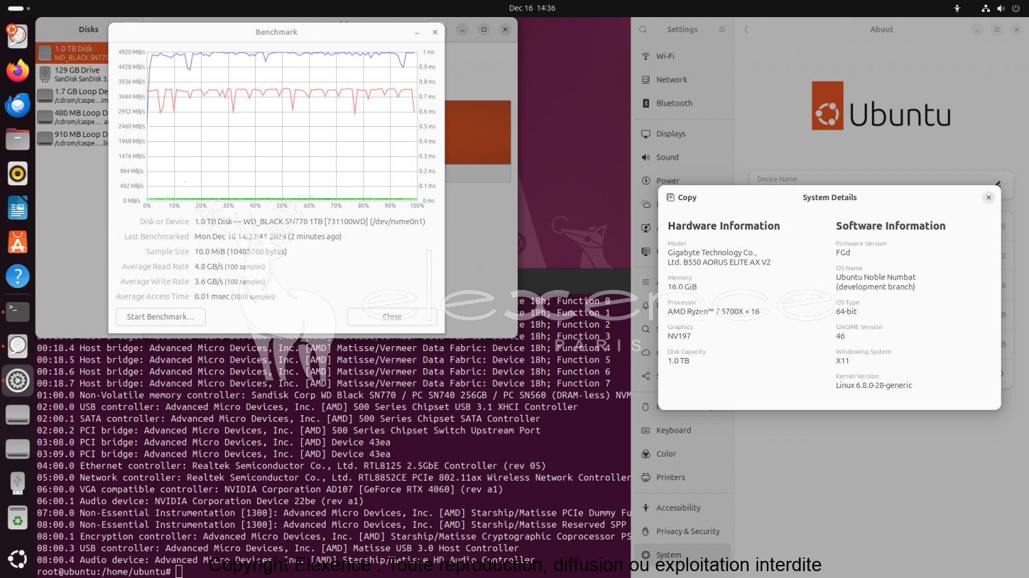The image size is (1029, 578).
Task: Launch LibreOffice Writer from the dock
Action: coord(18,208)
